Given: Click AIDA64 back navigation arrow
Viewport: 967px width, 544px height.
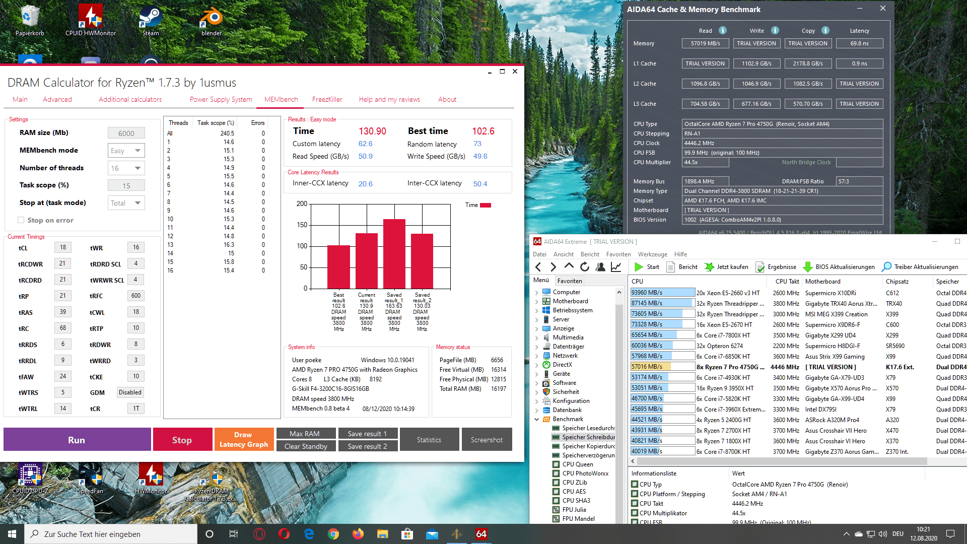Looking at the screenshot, I should (538, 267).
